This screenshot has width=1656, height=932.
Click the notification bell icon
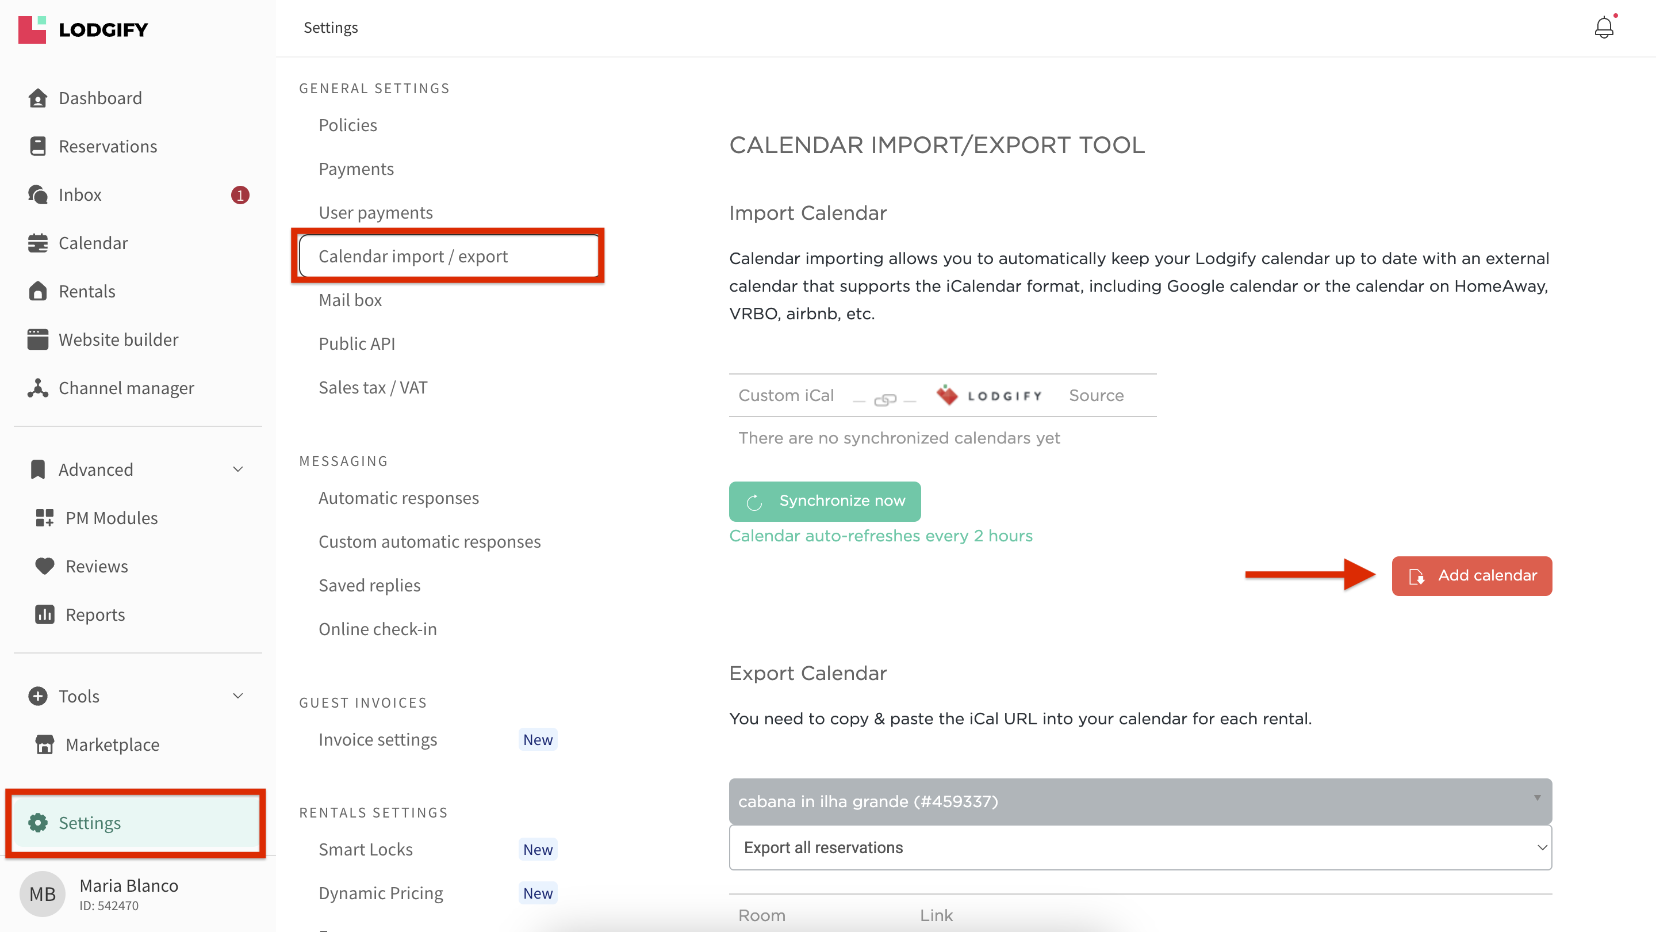click(x=1603, y=28)
